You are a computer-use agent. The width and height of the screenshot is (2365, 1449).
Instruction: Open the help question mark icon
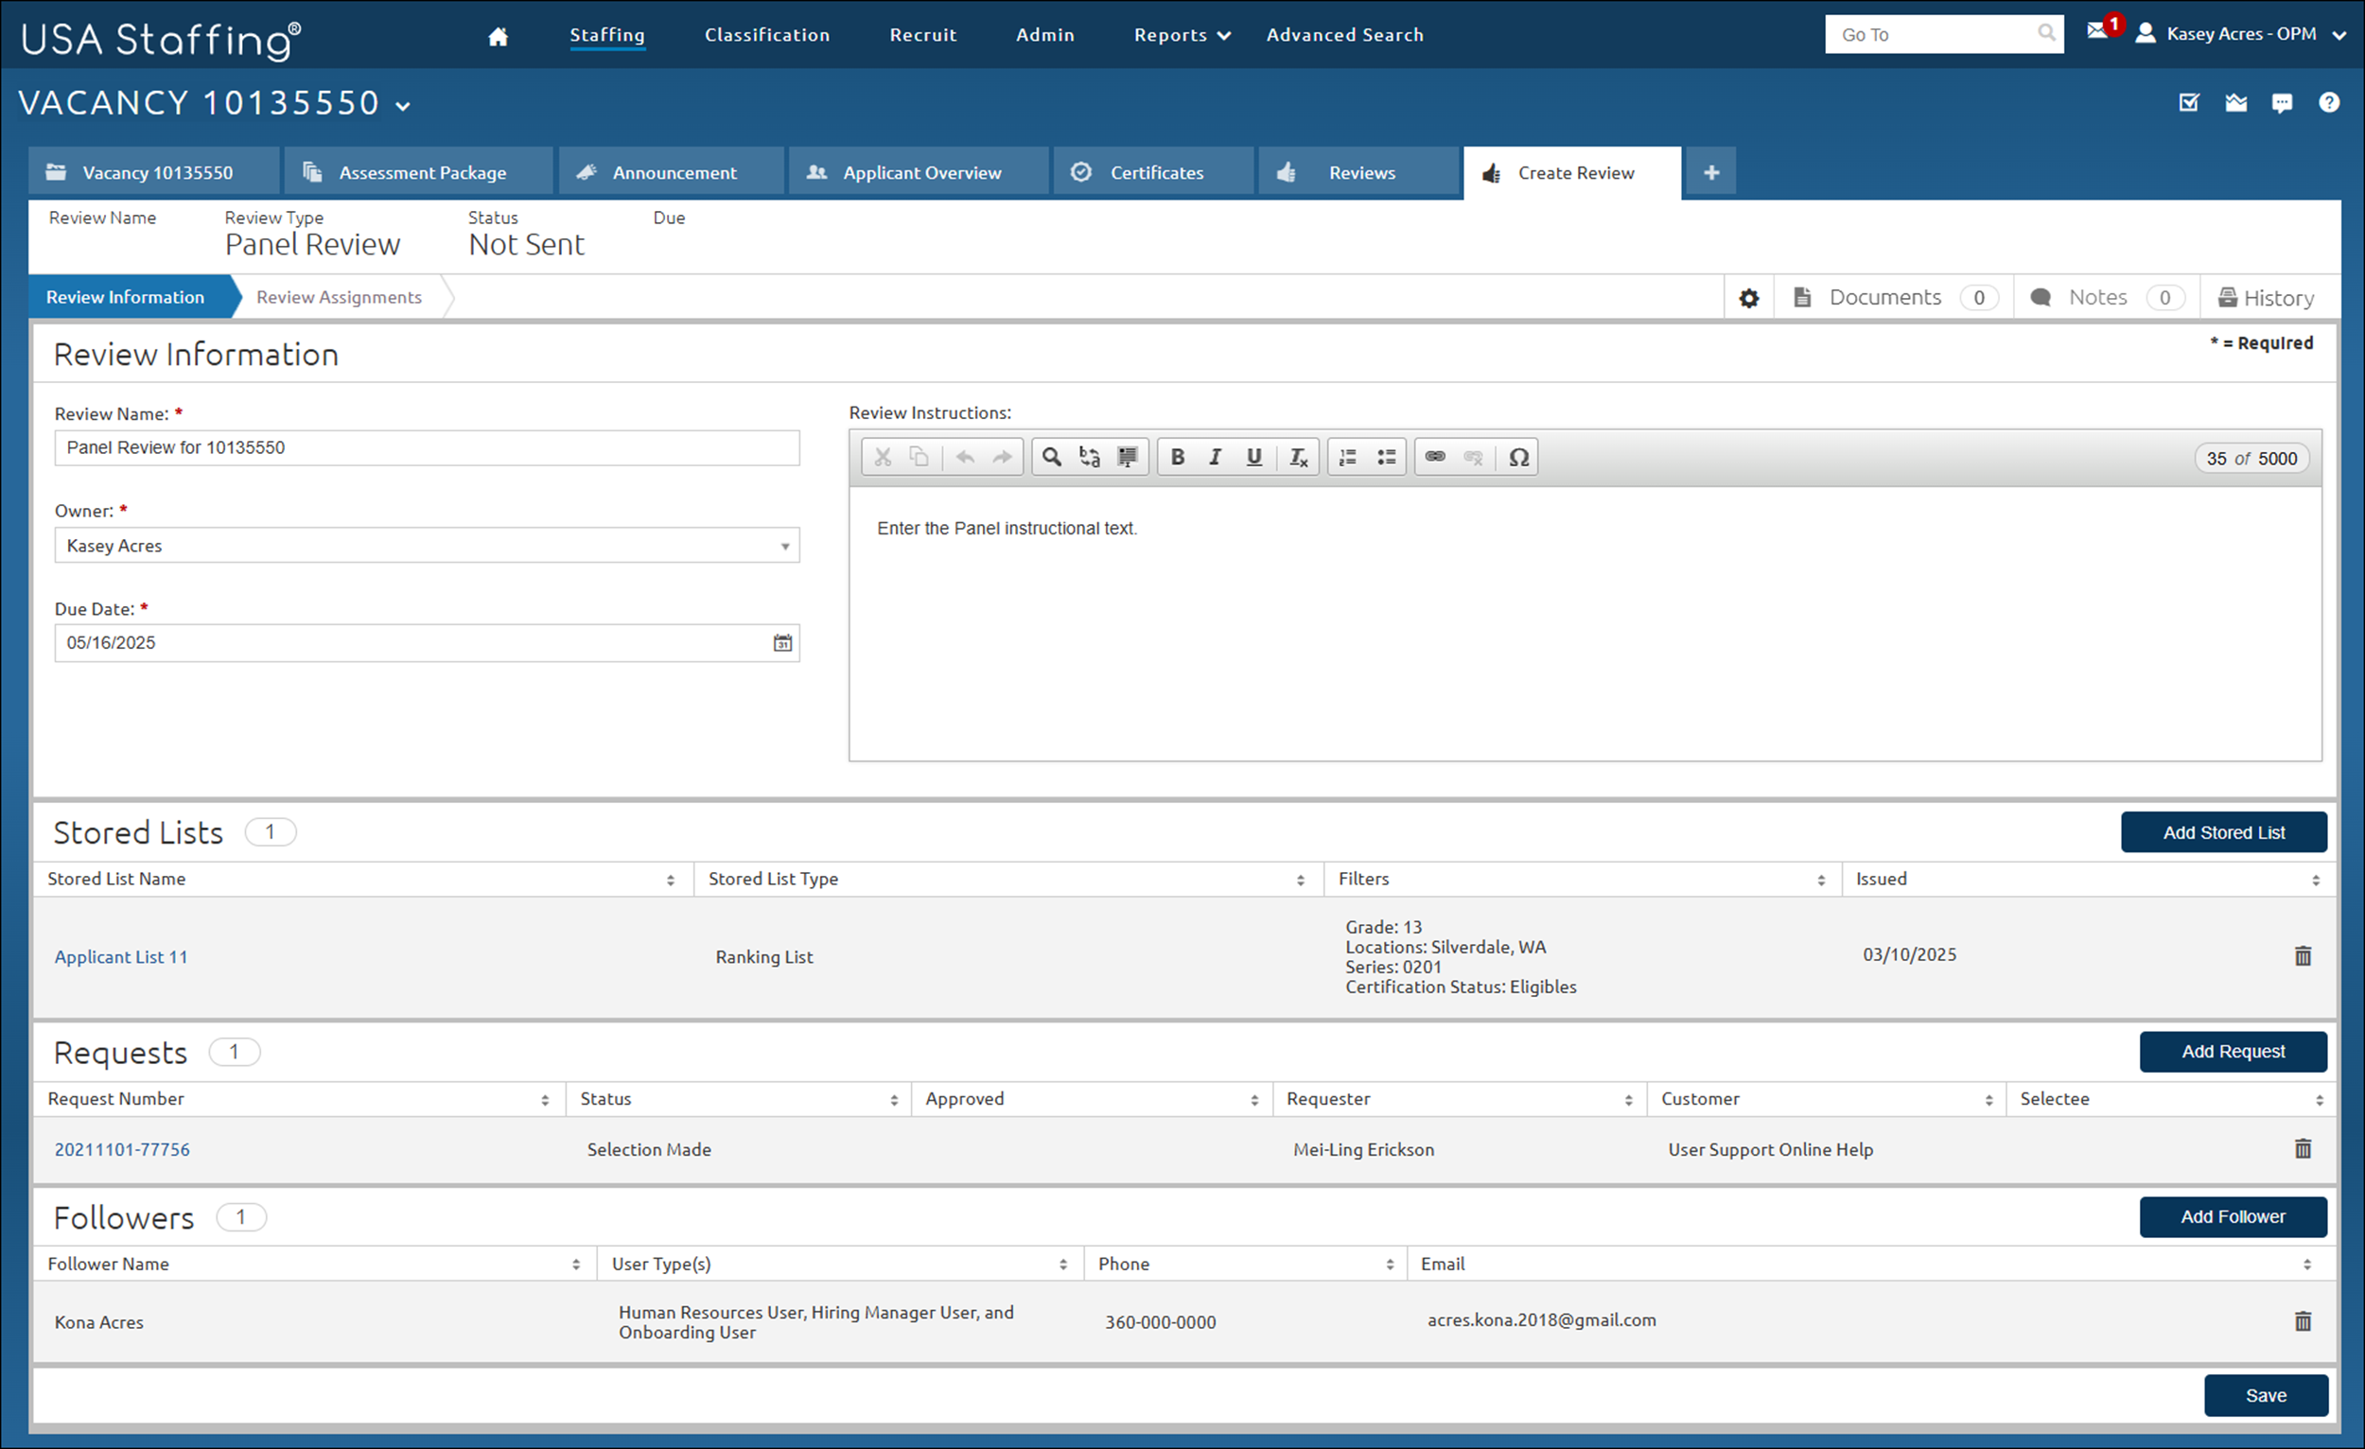click(2329, 103)
